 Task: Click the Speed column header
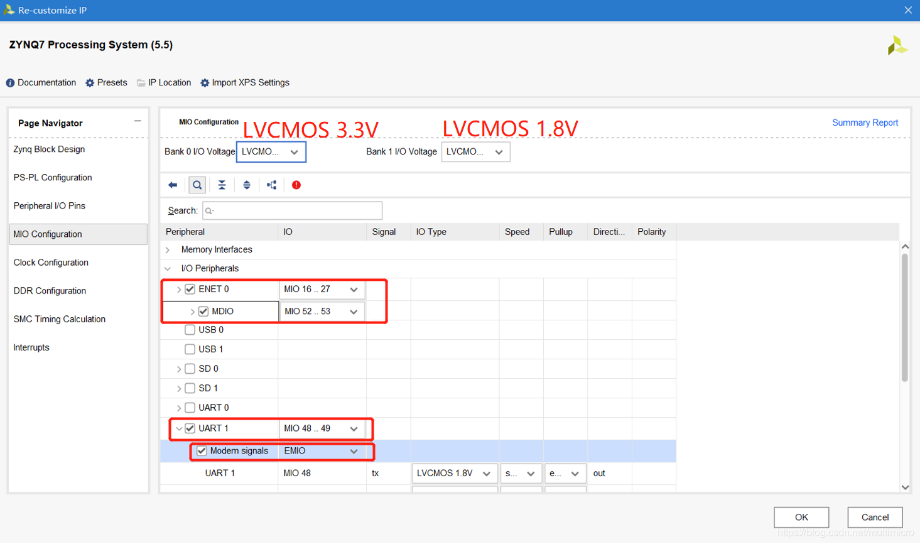(521, 232)
